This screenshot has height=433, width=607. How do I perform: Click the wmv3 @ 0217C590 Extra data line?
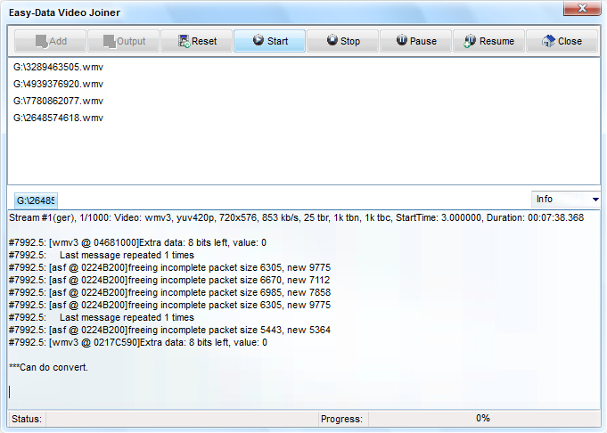click(138, 342)
